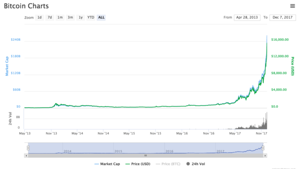Click the navigator scrollbar center grip

tap(146, 156)
